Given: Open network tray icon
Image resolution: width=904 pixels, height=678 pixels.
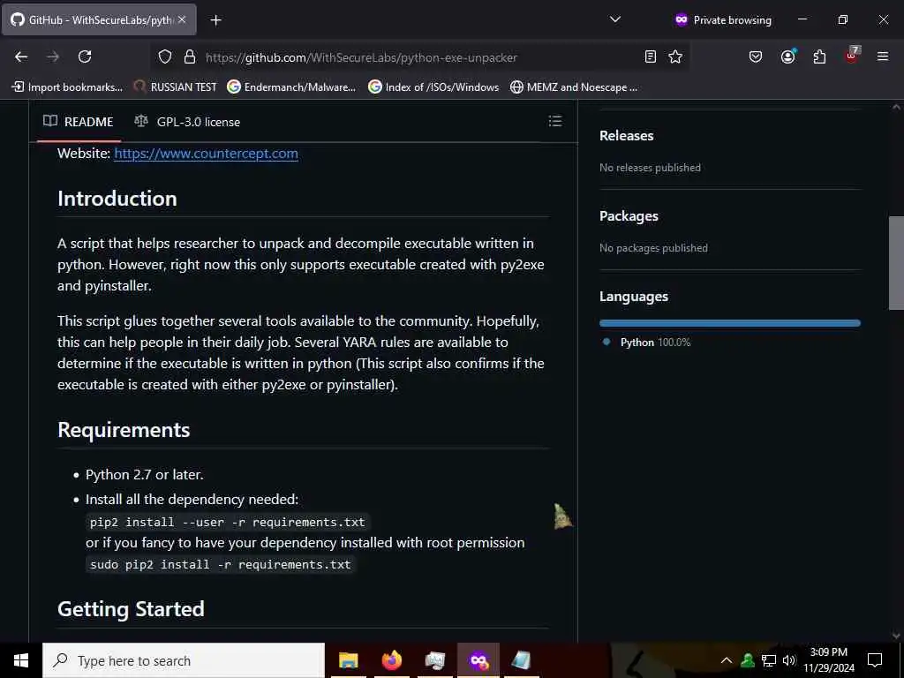Looking at the screenshot, I should click(769, 660).
